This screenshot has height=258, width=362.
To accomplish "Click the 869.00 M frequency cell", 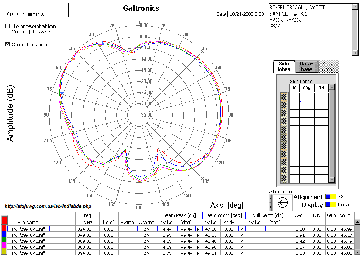I will click(88, 241).
